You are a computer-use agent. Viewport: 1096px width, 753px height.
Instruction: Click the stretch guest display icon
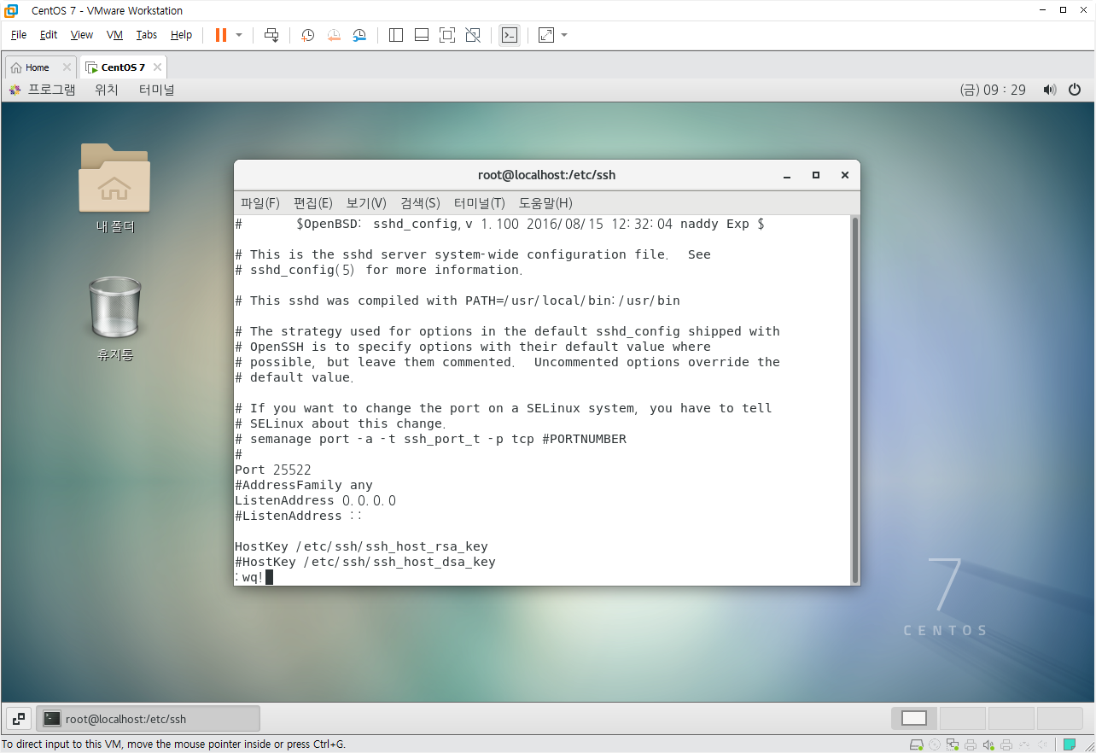tap(546, 35)
